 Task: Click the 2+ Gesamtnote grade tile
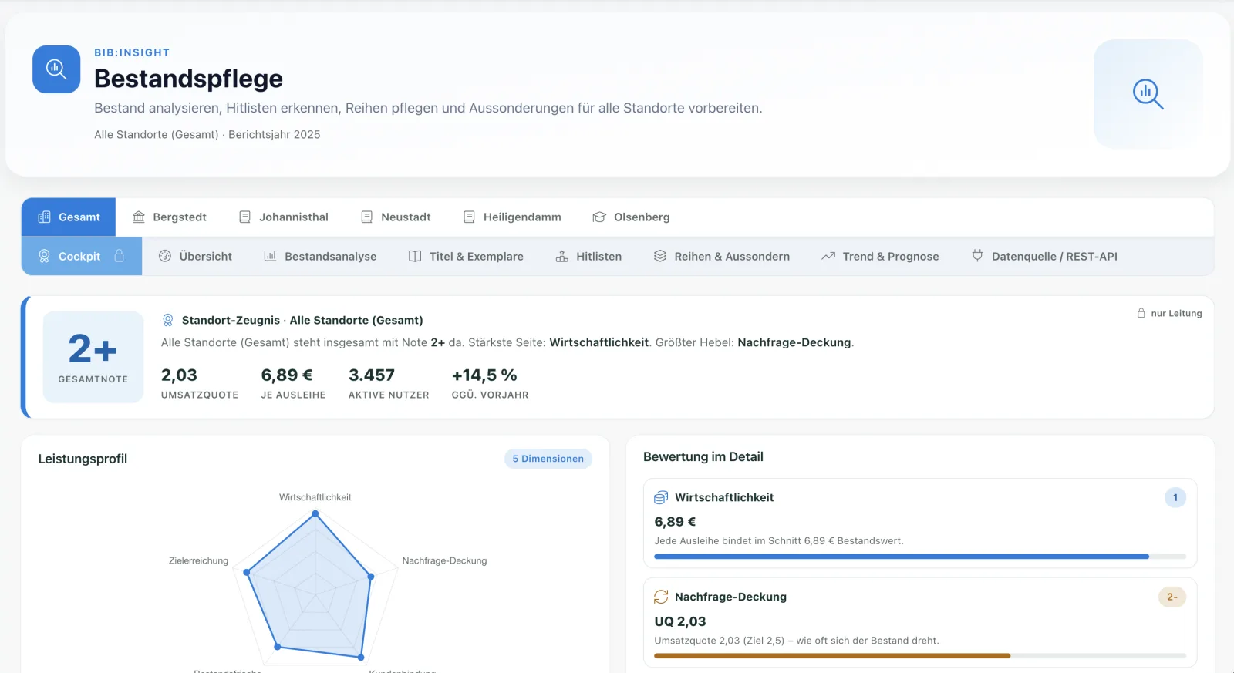93,357
